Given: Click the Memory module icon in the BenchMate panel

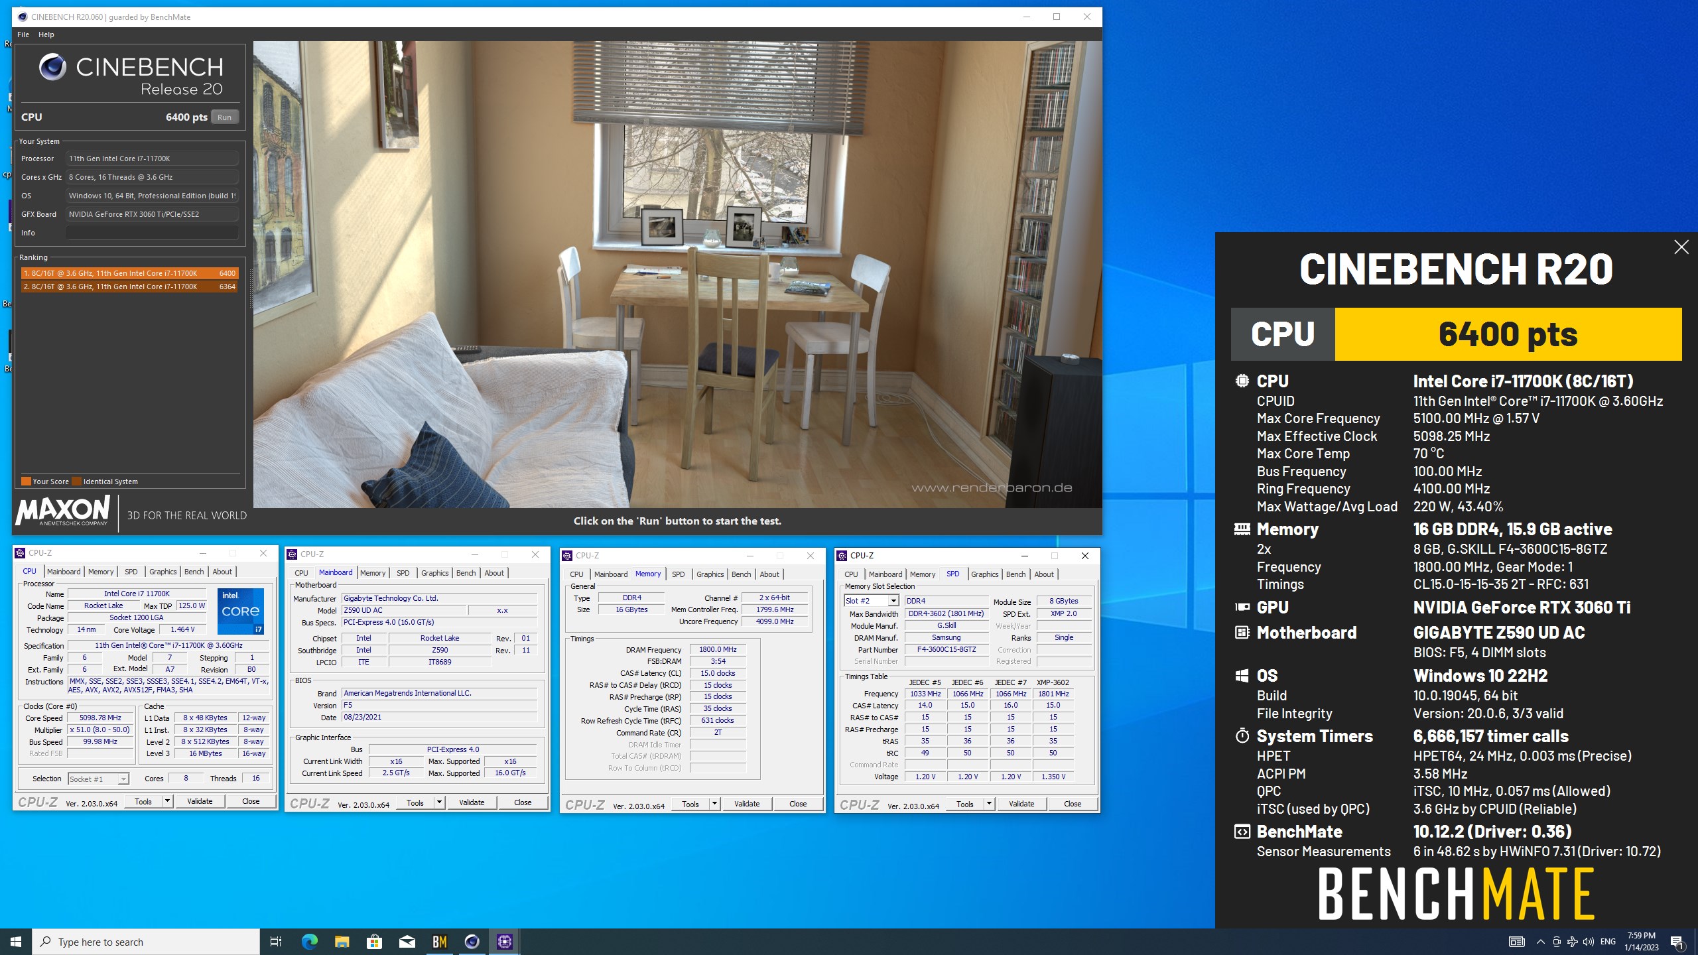Looking at the screenshot, I should coord(1242,529).
